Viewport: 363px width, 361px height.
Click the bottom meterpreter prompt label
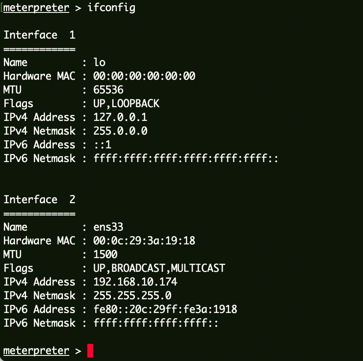(36, 351)
